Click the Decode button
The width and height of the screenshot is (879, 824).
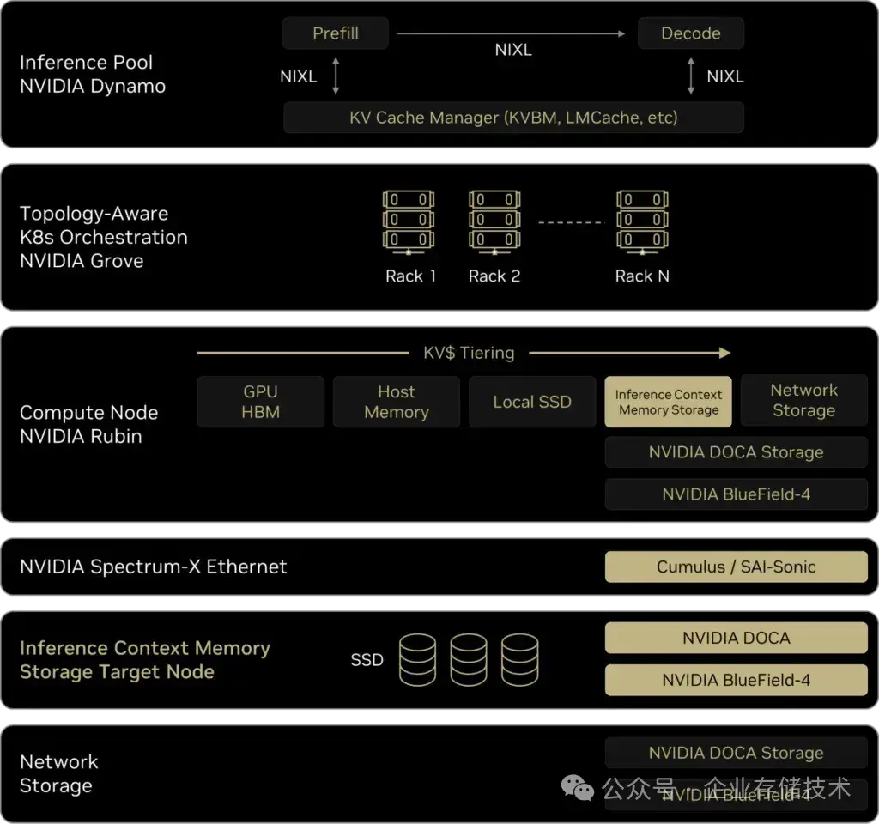(x=690, y=33)
